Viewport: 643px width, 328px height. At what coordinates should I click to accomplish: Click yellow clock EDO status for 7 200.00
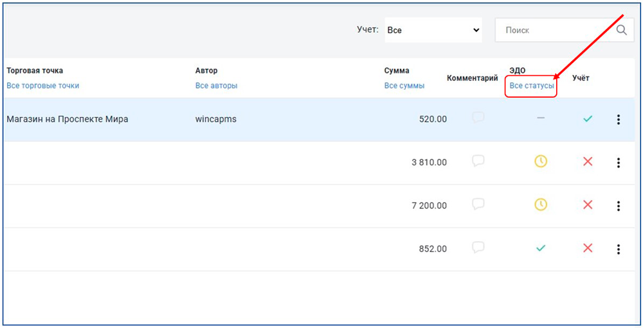point(541,205)
